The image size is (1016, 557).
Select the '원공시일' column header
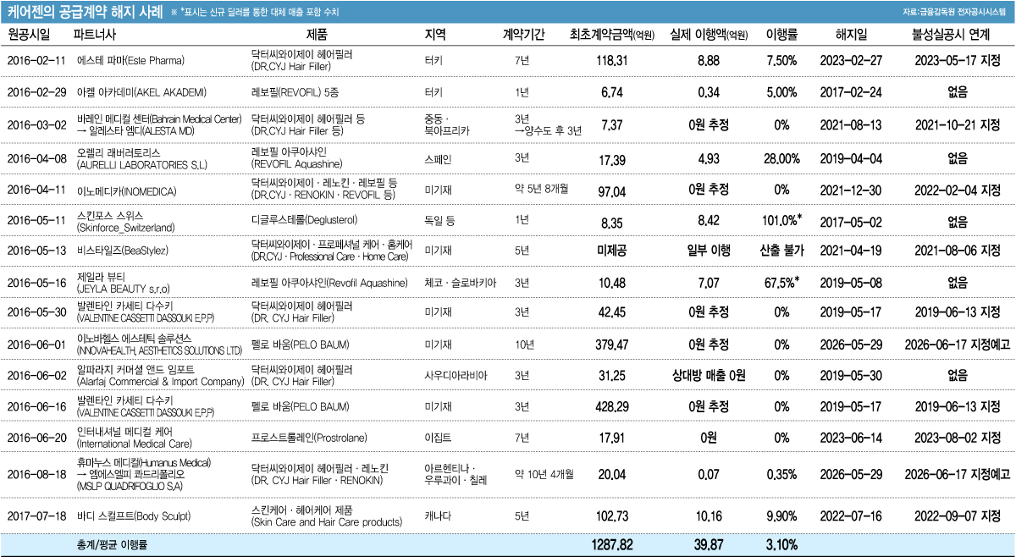click(x=28, y=33)
